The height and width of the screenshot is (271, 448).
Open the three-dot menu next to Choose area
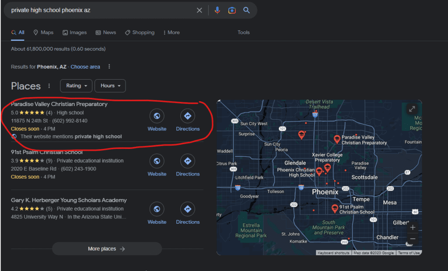coord(109,67)
